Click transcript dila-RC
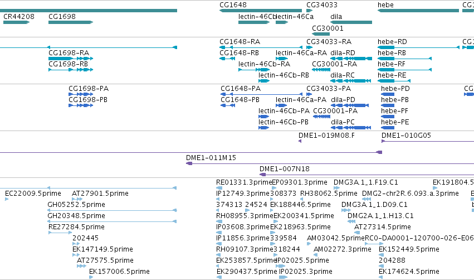The height and width of the screenshot is (280, 474). pyautogui.click(x=351, y=81)
